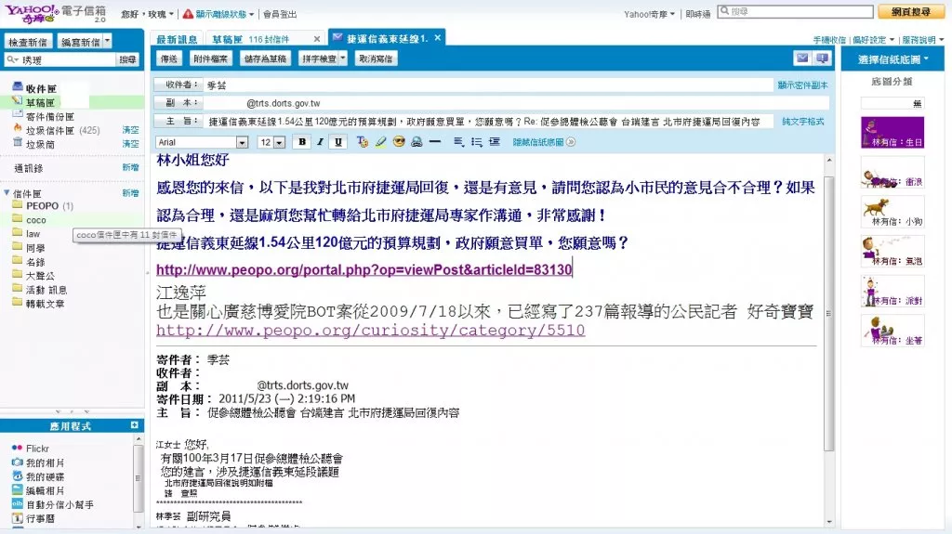Click the 收件者 recipient input field
The height and width of the screenshot is (534, 952).
click(x=489, y=85)
